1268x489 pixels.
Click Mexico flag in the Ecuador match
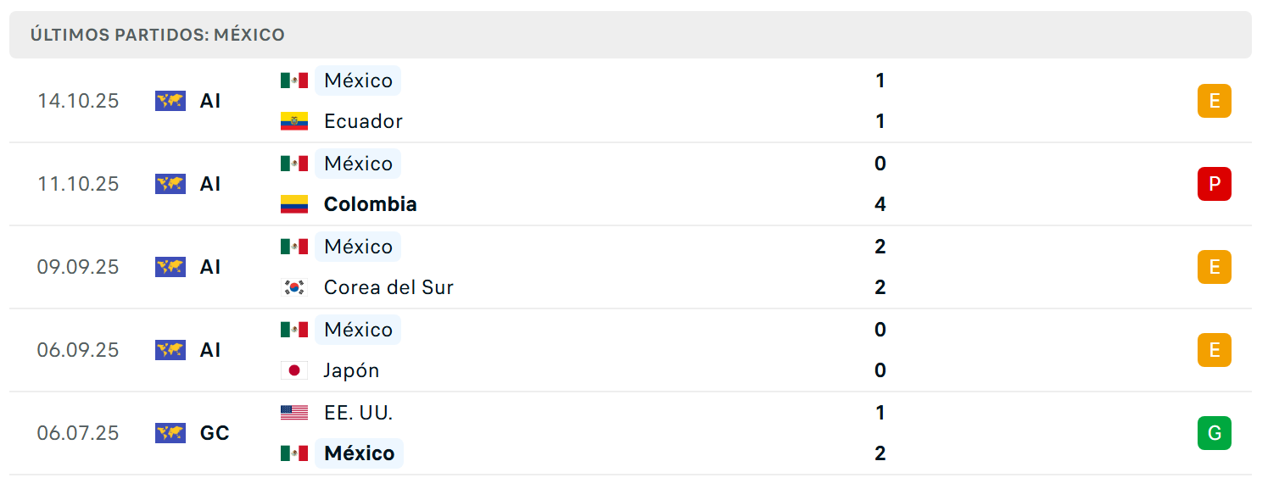click(294, 81)
